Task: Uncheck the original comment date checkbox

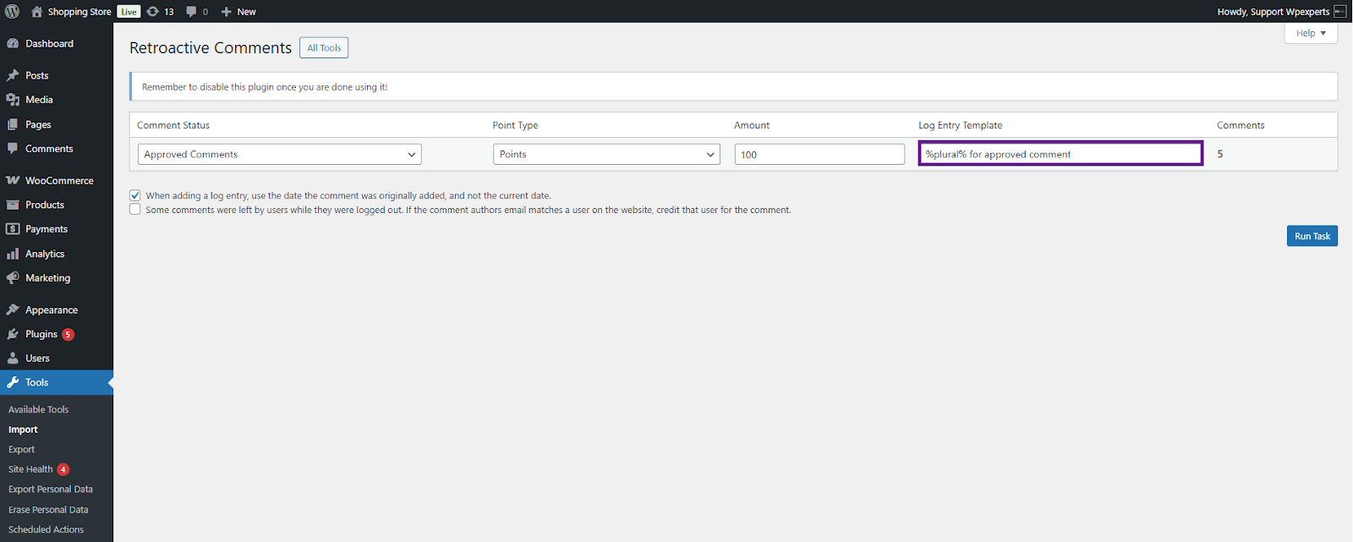Action: click(135, 195)
